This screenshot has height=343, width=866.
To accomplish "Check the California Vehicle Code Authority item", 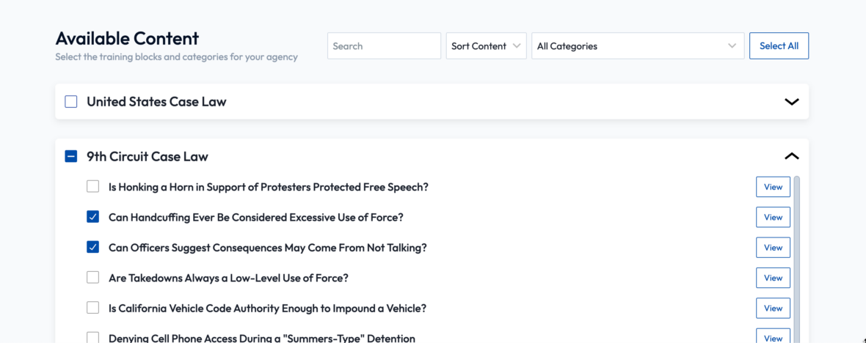I will click(x=92, y=308).
